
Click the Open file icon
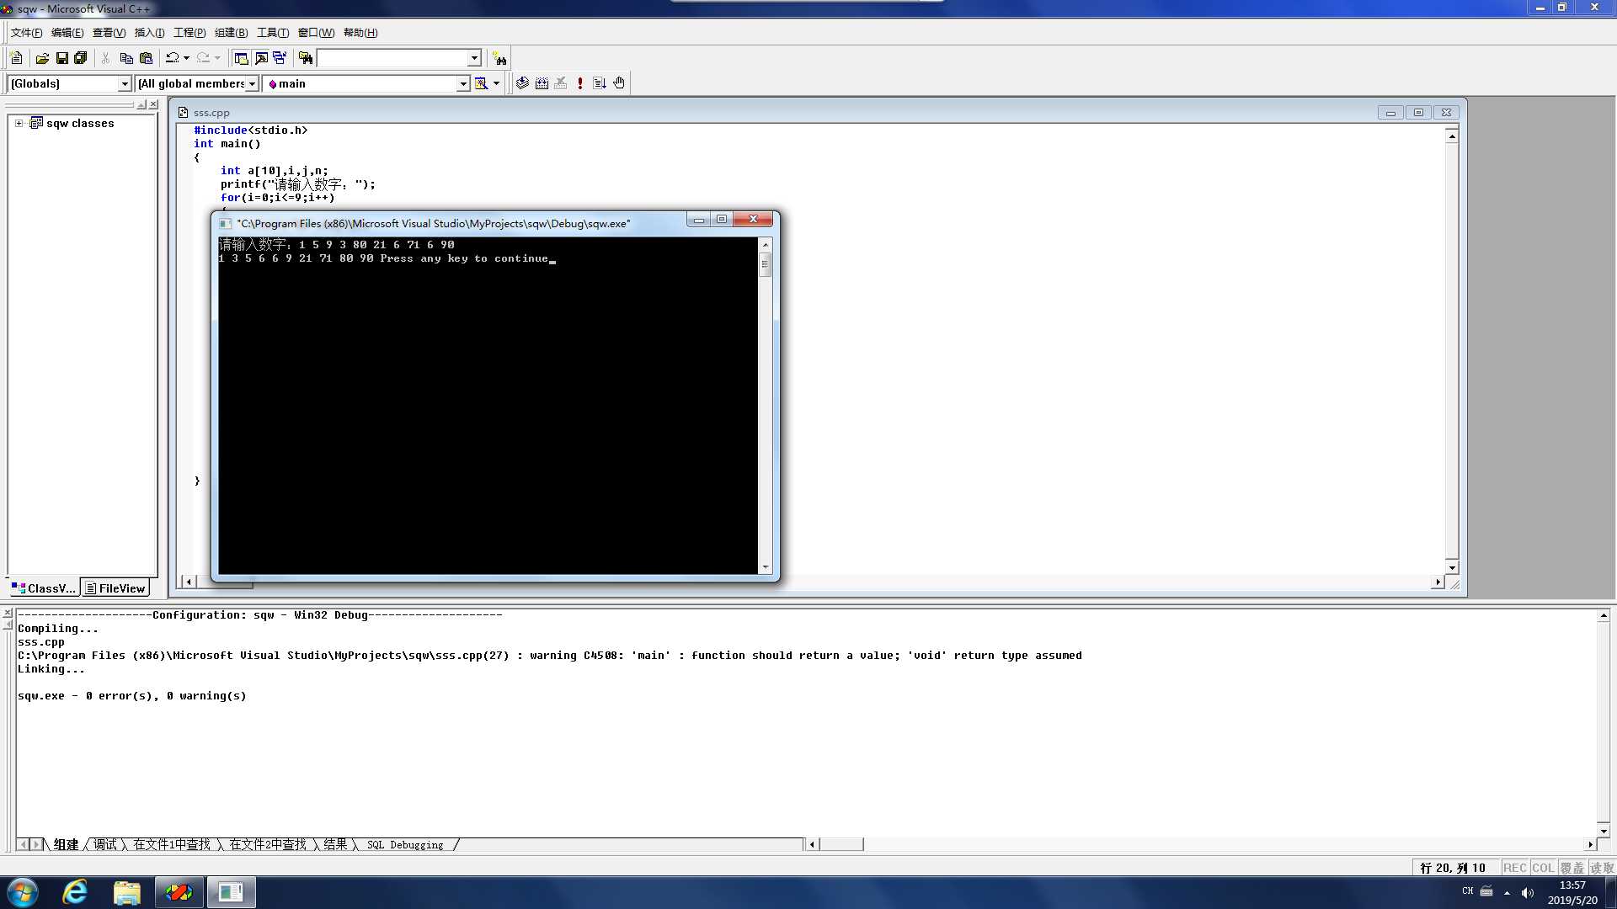(x=42, y=58)
